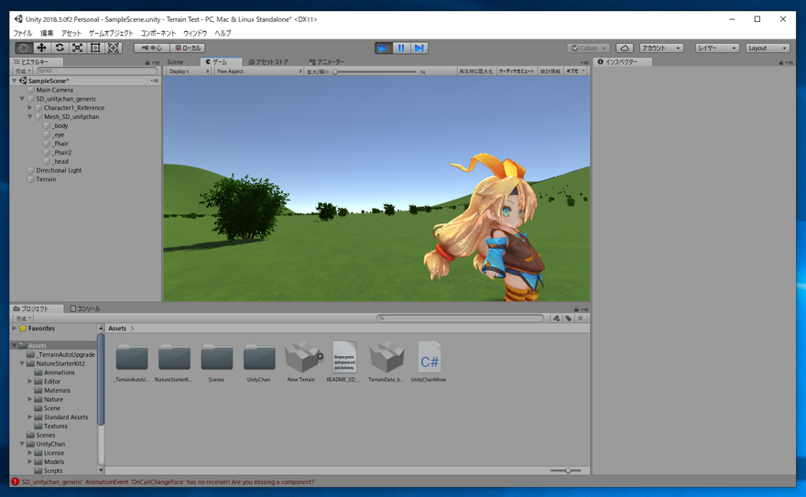Viewport: 806px width, 497px height.
Task: Open the Gizmos dropdown arrow
Action: click(x=583, y=71)
